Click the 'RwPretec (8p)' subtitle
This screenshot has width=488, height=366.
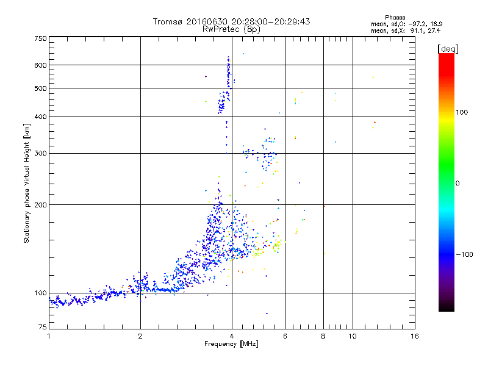pyautogui.click(x=231, y=29)
